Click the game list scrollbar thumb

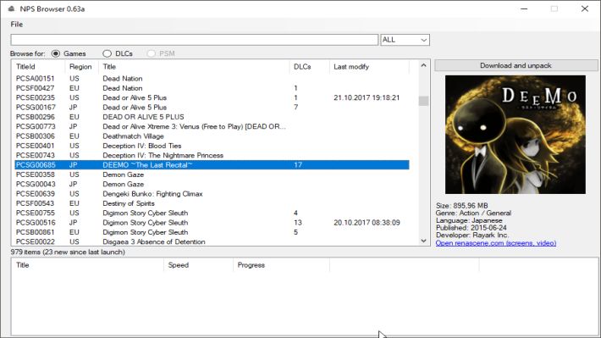423,101
